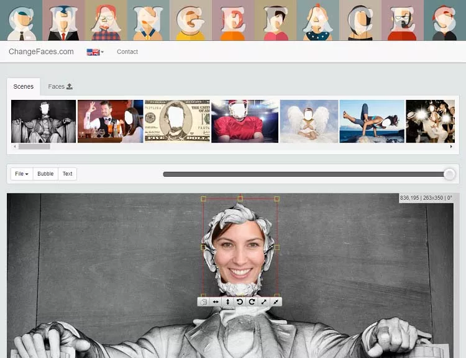Click the middle of the zoom slider track

pos(306,174)
